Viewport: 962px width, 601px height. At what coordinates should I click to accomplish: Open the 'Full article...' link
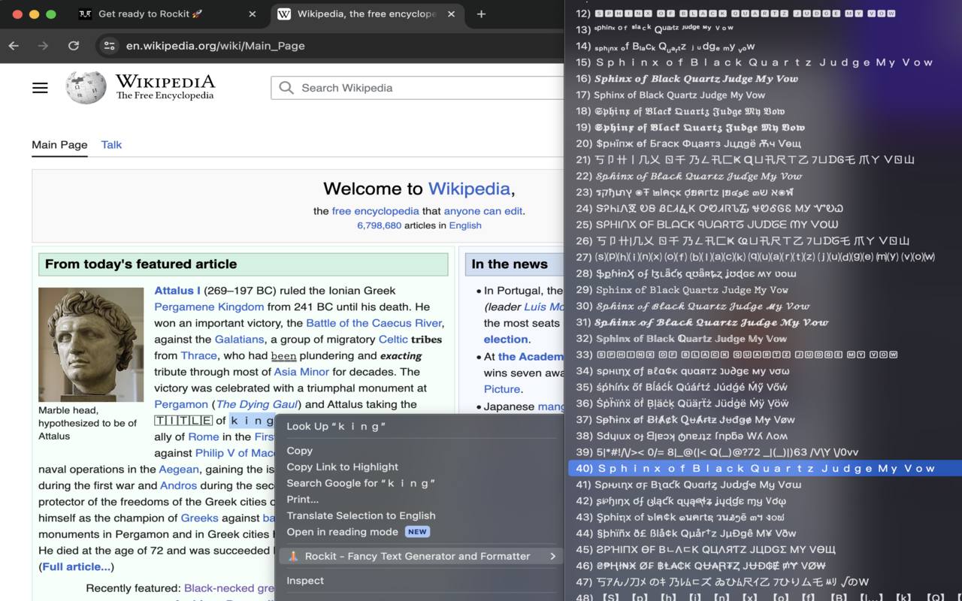pos(77,566)
